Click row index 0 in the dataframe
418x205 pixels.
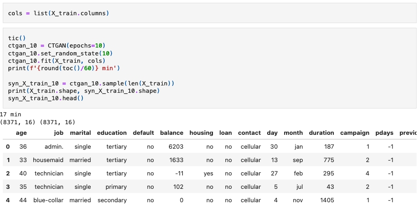click(x=7, y=147)
